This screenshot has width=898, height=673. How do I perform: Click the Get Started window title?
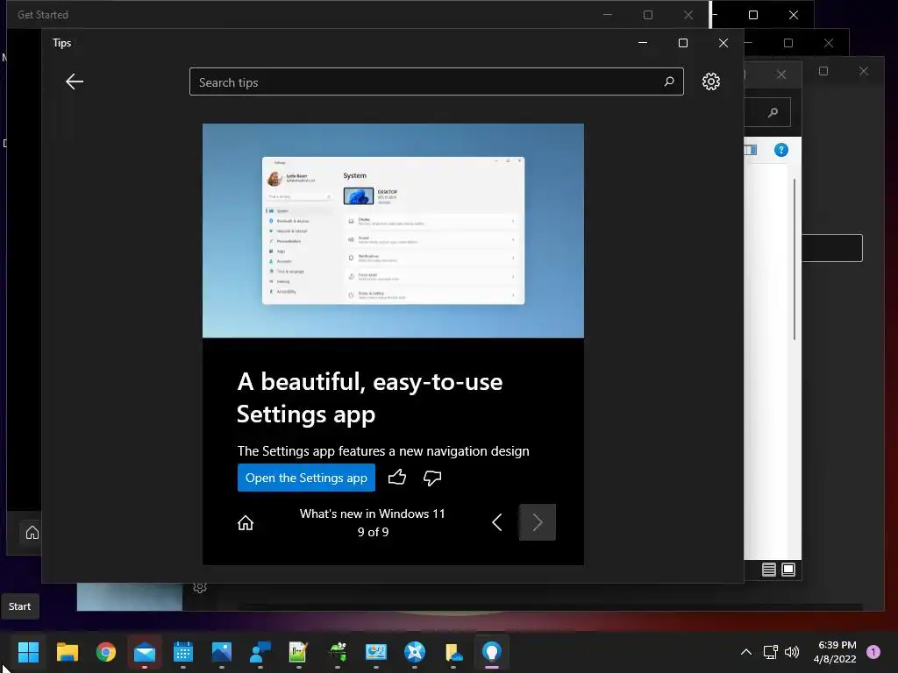pos(43,15)
